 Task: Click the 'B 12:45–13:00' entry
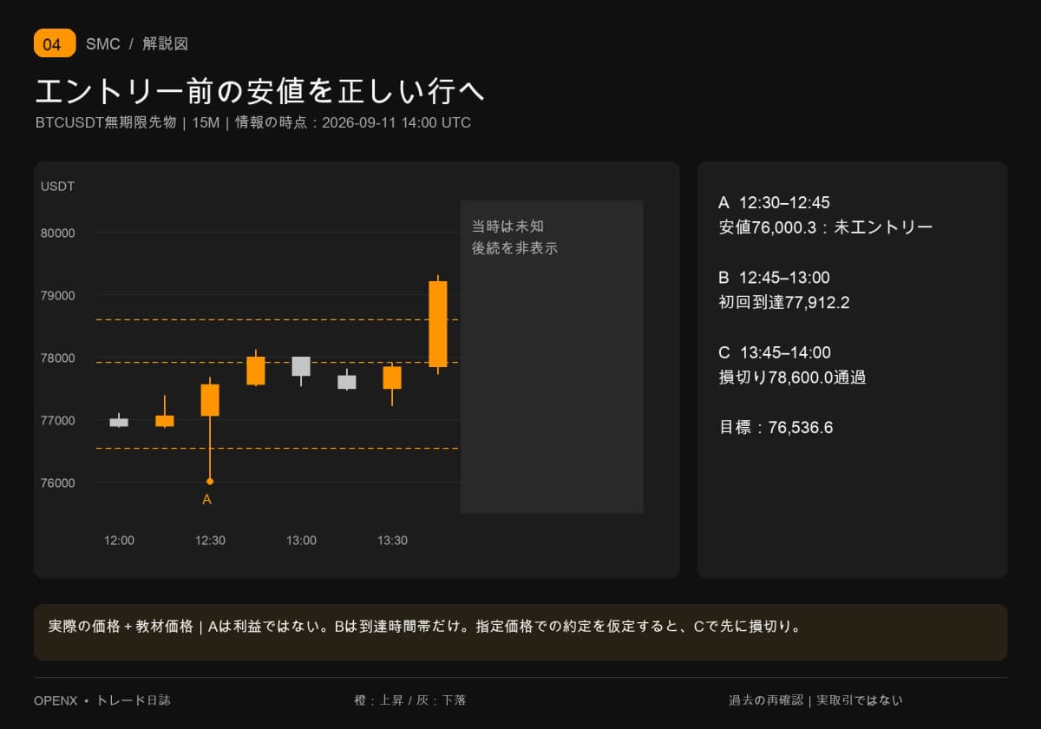point(774,278)
